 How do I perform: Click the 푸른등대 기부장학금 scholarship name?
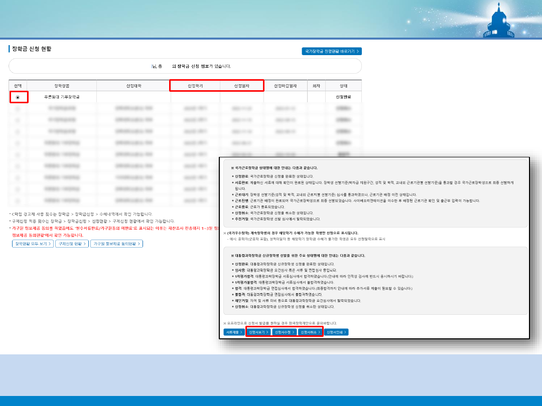tap(62, 97)
